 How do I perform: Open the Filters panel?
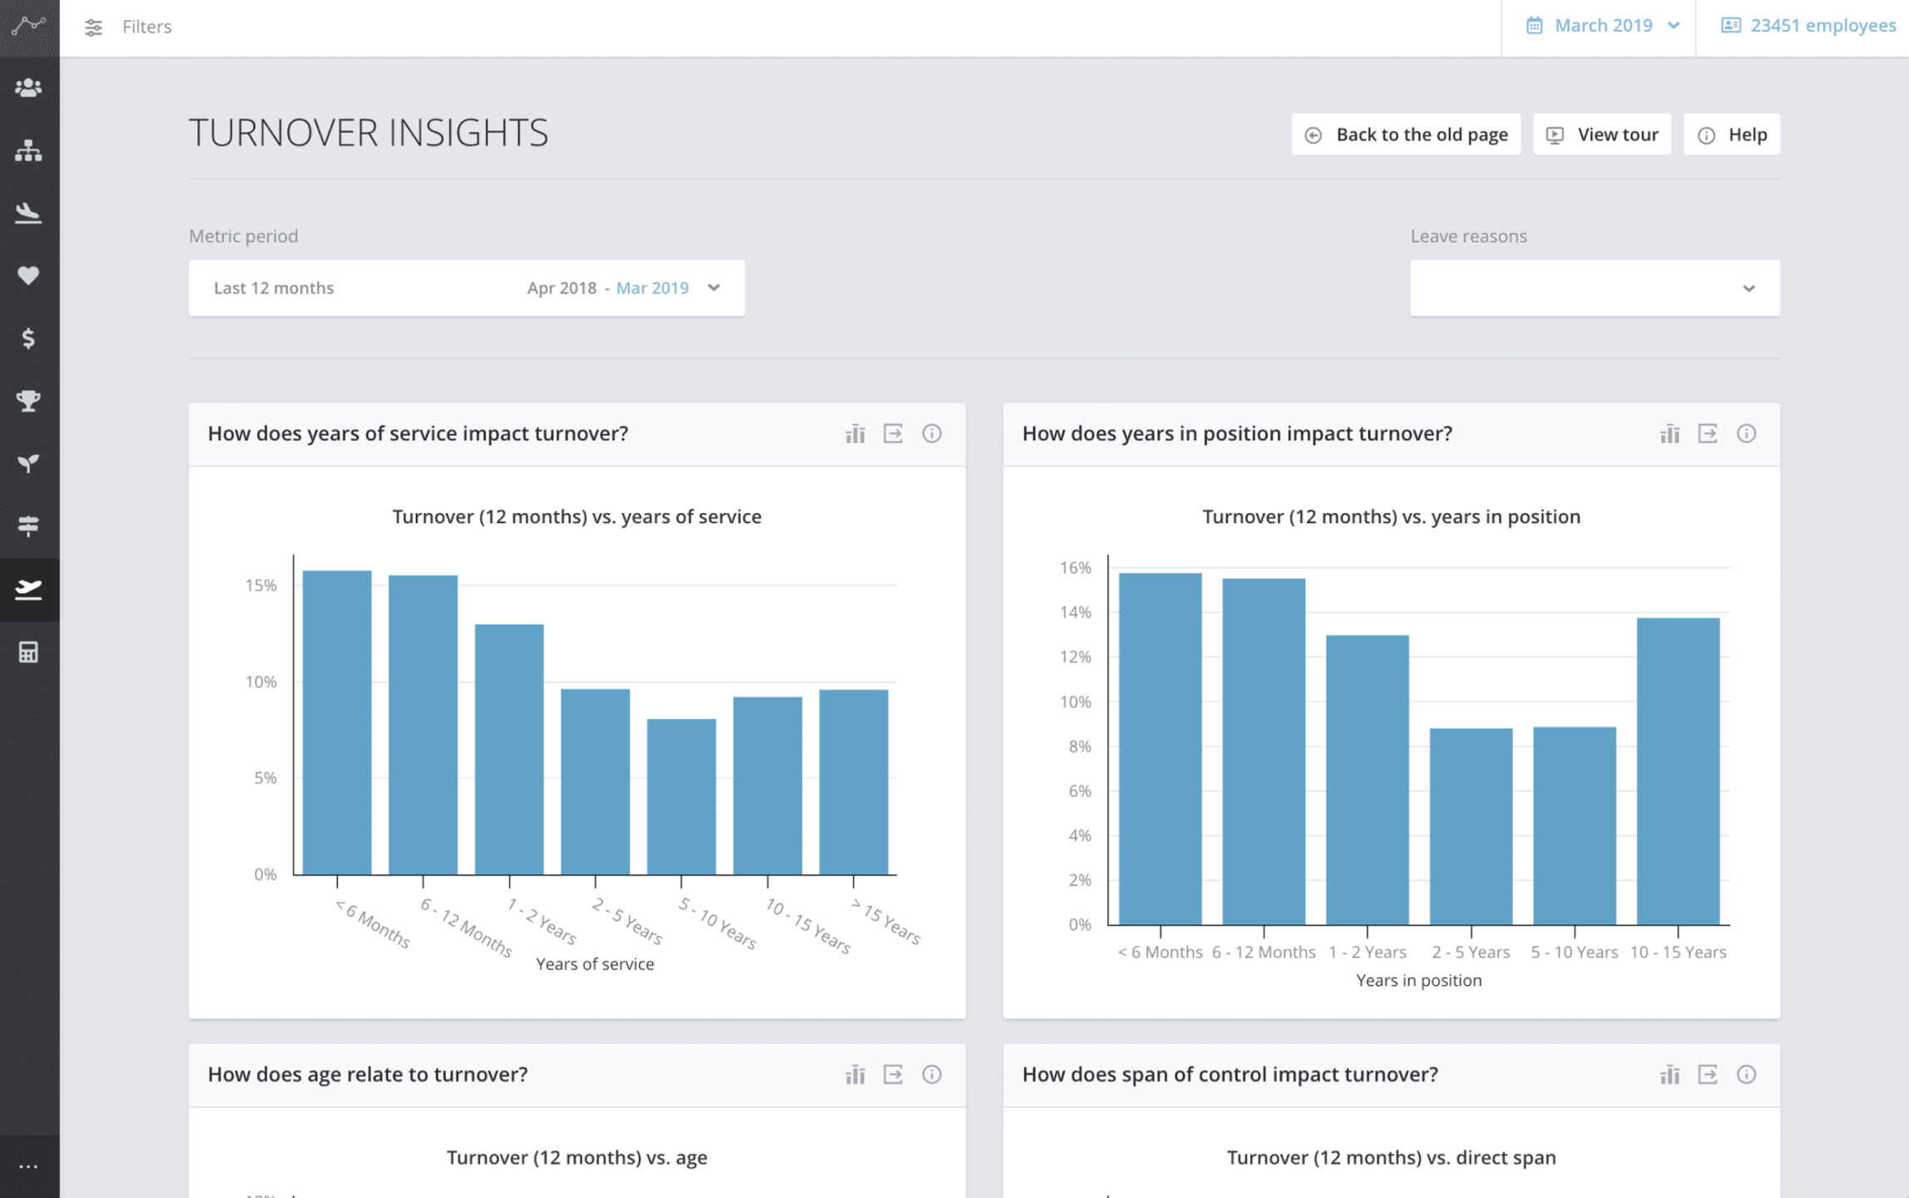coord(128,27)
